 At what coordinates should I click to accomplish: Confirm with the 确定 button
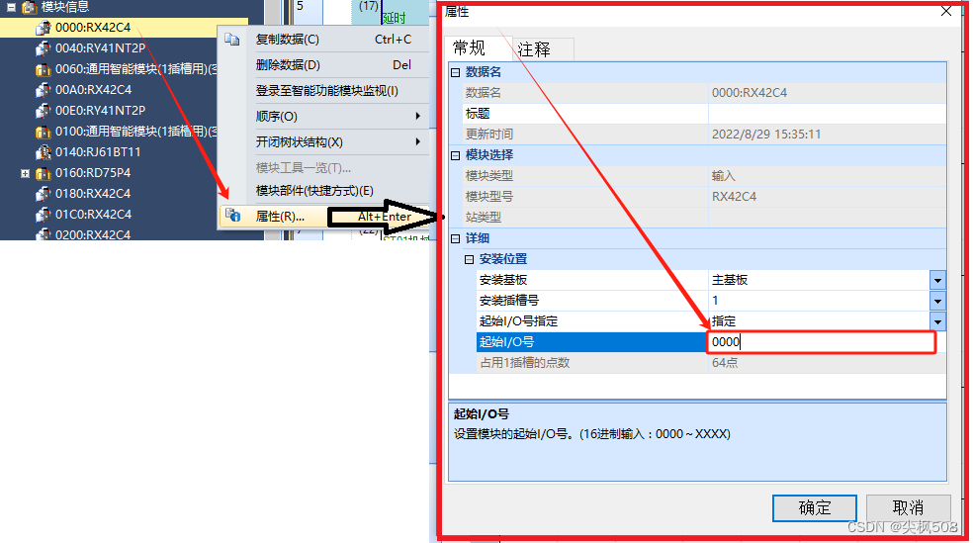pos(814,508)
